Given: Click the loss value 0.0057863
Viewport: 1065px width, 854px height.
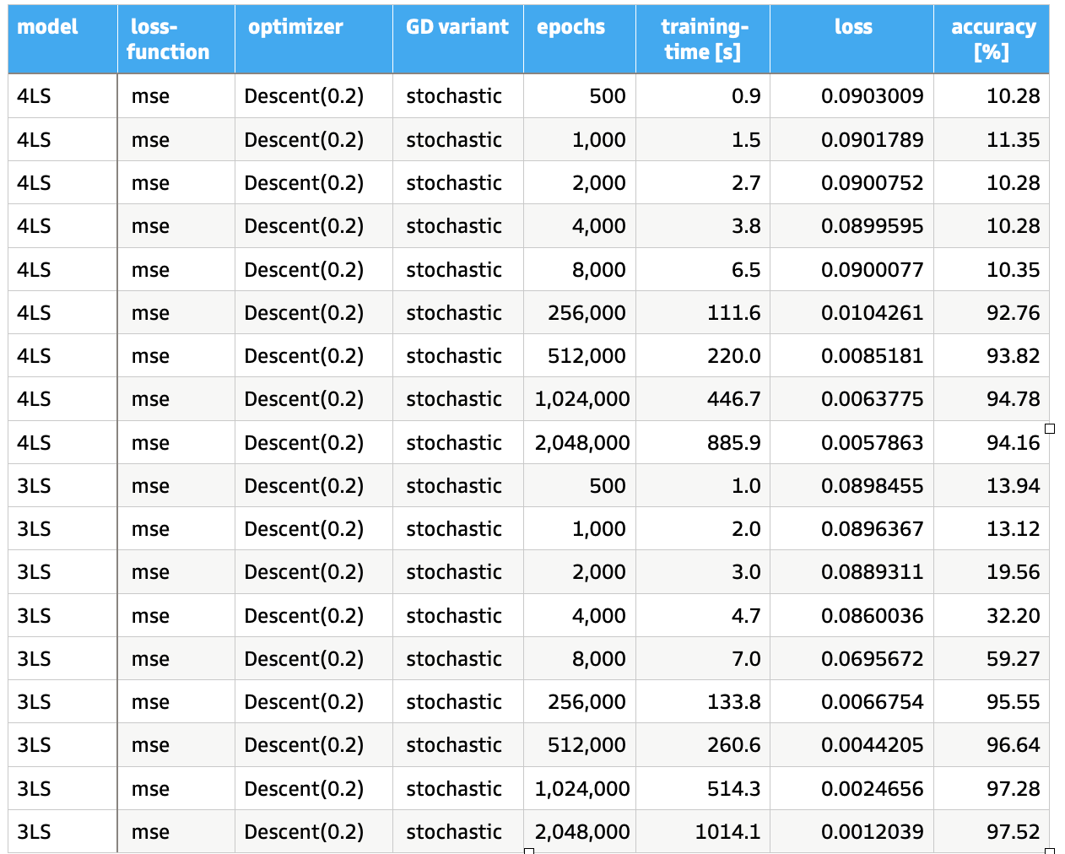Looking at the screenshot, I should 872,443.
